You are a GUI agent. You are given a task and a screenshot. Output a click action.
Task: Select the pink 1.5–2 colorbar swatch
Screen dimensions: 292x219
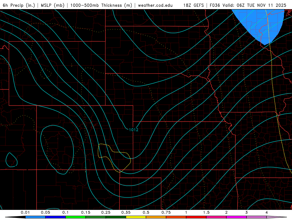pyautogui.click(x=216, y=217)
